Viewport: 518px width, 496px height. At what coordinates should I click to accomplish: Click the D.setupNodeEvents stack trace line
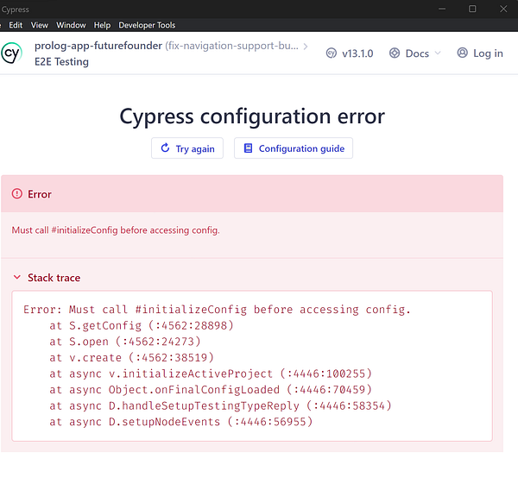coord(181,422)
